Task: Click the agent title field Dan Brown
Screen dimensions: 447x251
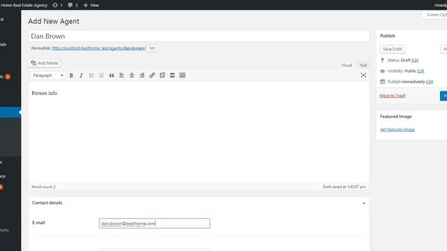Action: click(198, 36)
